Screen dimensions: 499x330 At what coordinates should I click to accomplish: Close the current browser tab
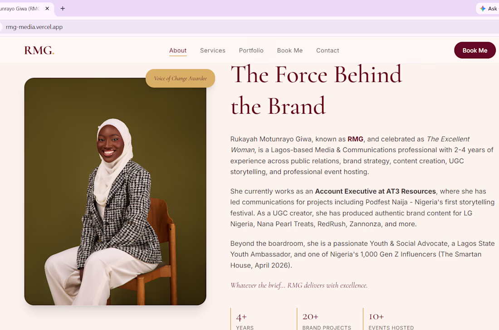(x=47, y=9)
